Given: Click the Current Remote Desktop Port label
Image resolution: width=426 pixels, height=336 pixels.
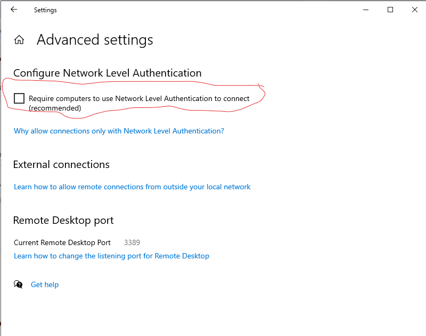Looking at the screenshot, I should pyautogui.click(x=62, y=242).
